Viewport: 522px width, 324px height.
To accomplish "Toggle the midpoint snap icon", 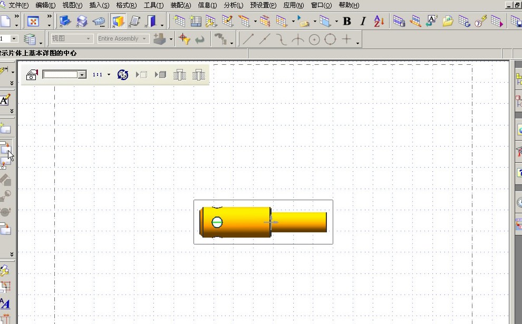I will pos(265,39).
